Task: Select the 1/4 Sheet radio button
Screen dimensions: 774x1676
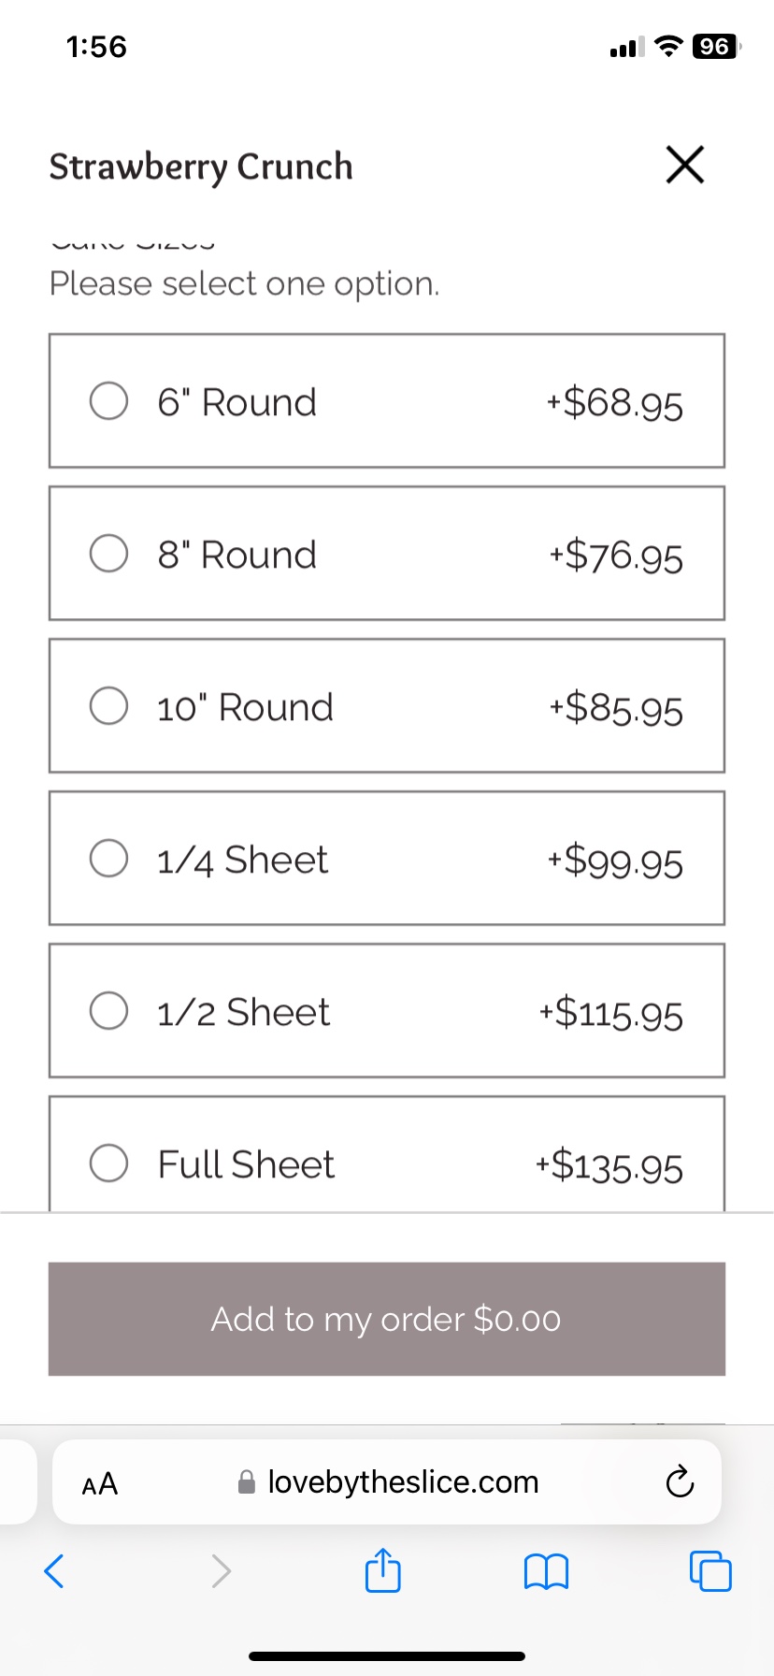Action: point(109,859)
